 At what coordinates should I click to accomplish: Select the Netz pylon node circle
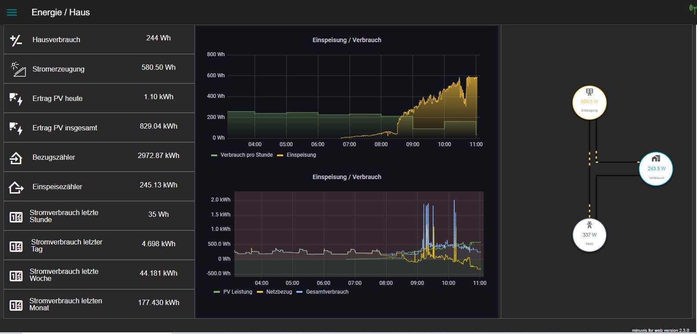click(x=589, y=235)
